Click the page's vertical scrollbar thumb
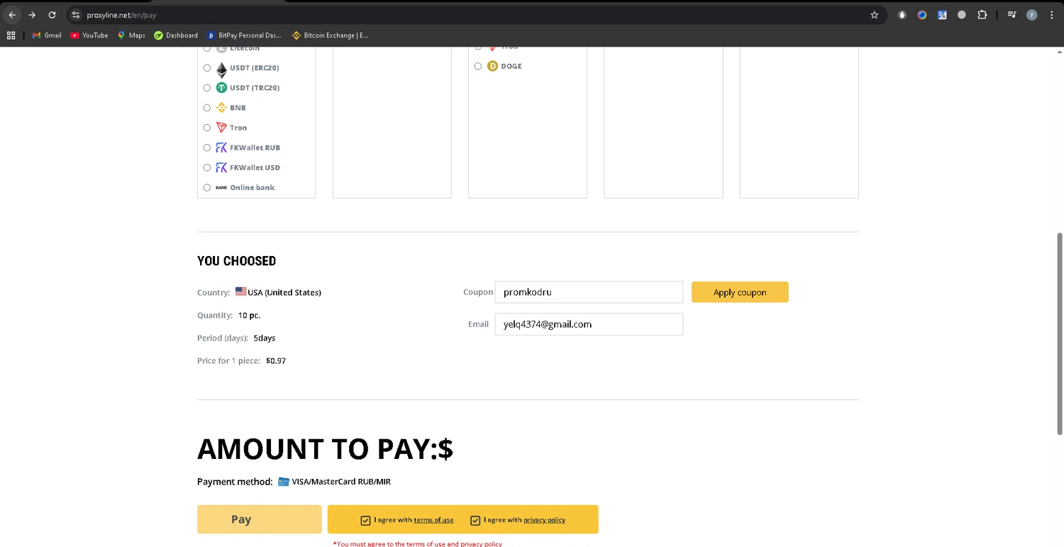The width and height of the screenshot is (1064, 547). [x=1060, y=333]
